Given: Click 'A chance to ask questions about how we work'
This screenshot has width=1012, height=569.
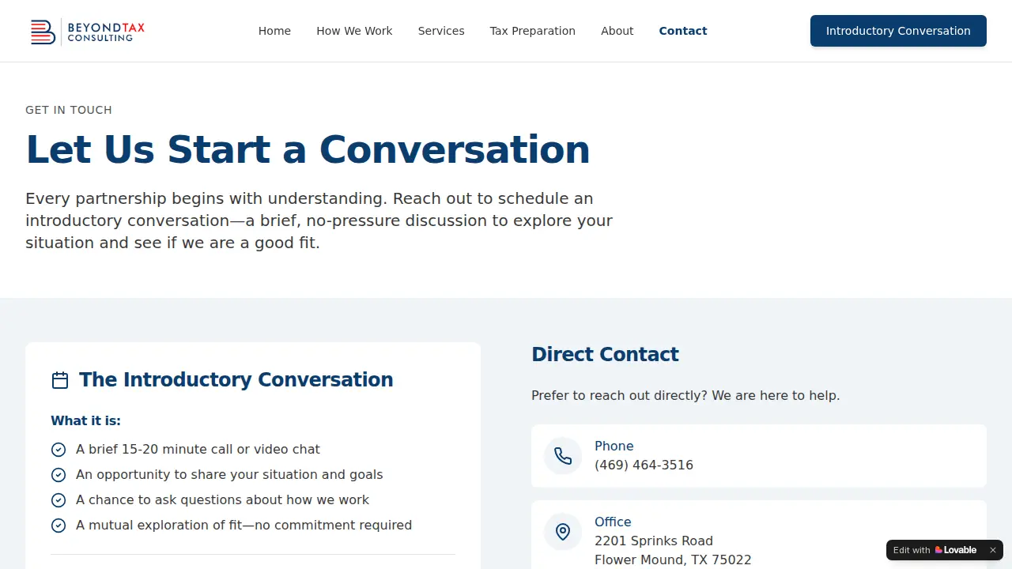Looking at the screenshot, I should coord(222,500).
